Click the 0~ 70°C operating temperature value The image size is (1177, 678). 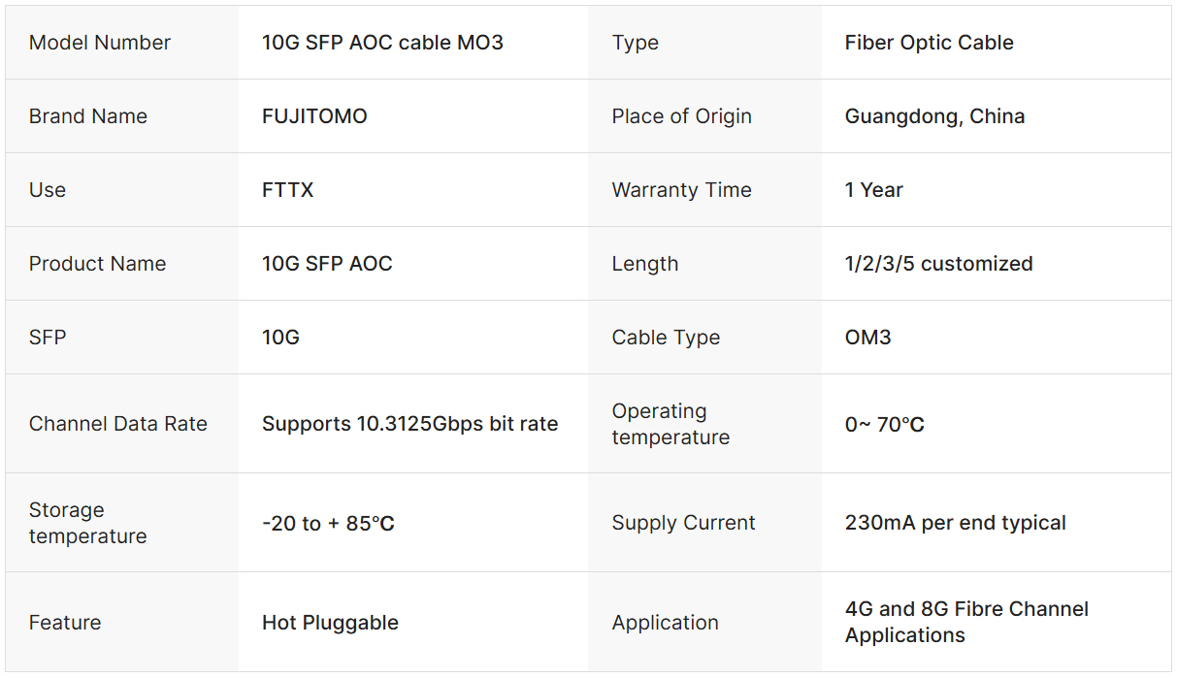(884, 425)
